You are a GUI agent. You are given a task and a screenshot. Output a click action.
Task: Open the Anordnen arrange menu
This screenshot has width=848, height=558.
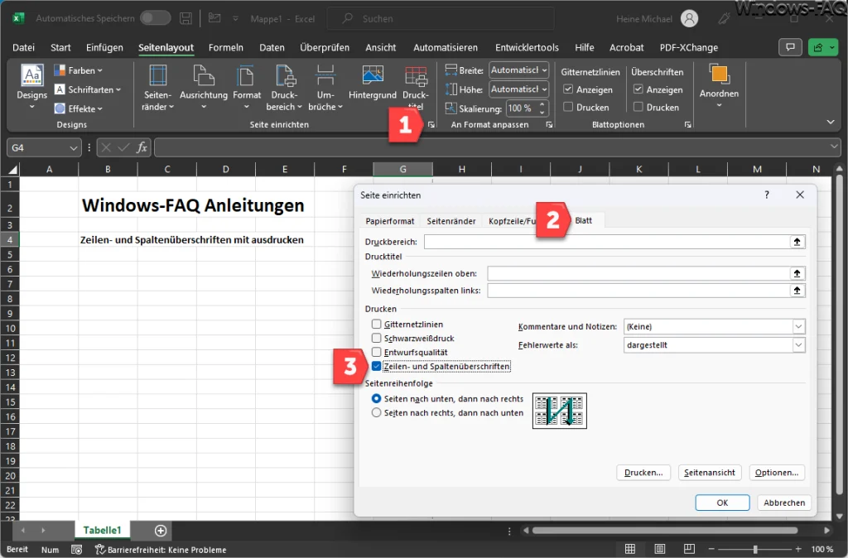point(719,86)
